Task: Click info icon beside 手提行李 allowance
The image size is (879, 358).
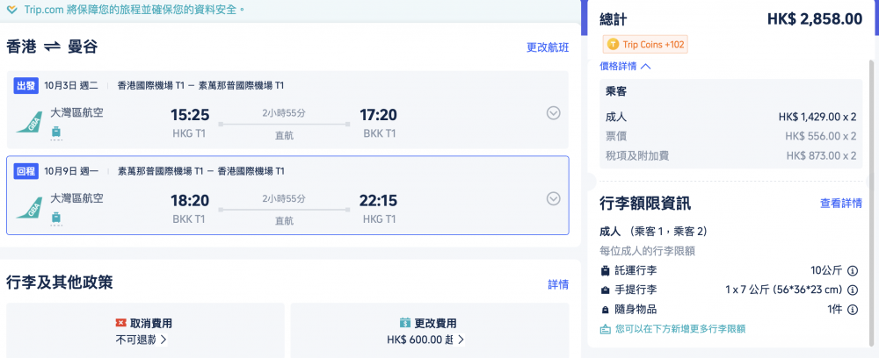Action: [853, 290]
